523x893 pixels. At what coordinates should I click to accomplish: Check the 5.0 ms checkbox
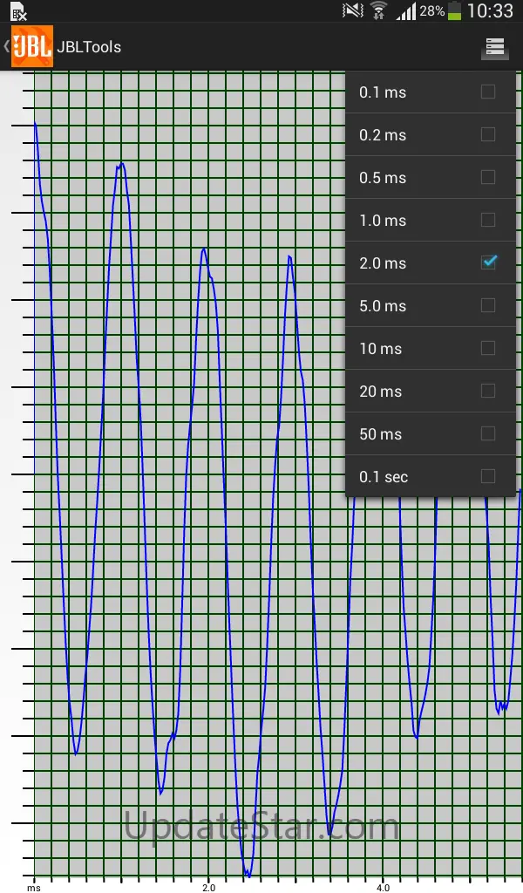(x=488, y=305)
